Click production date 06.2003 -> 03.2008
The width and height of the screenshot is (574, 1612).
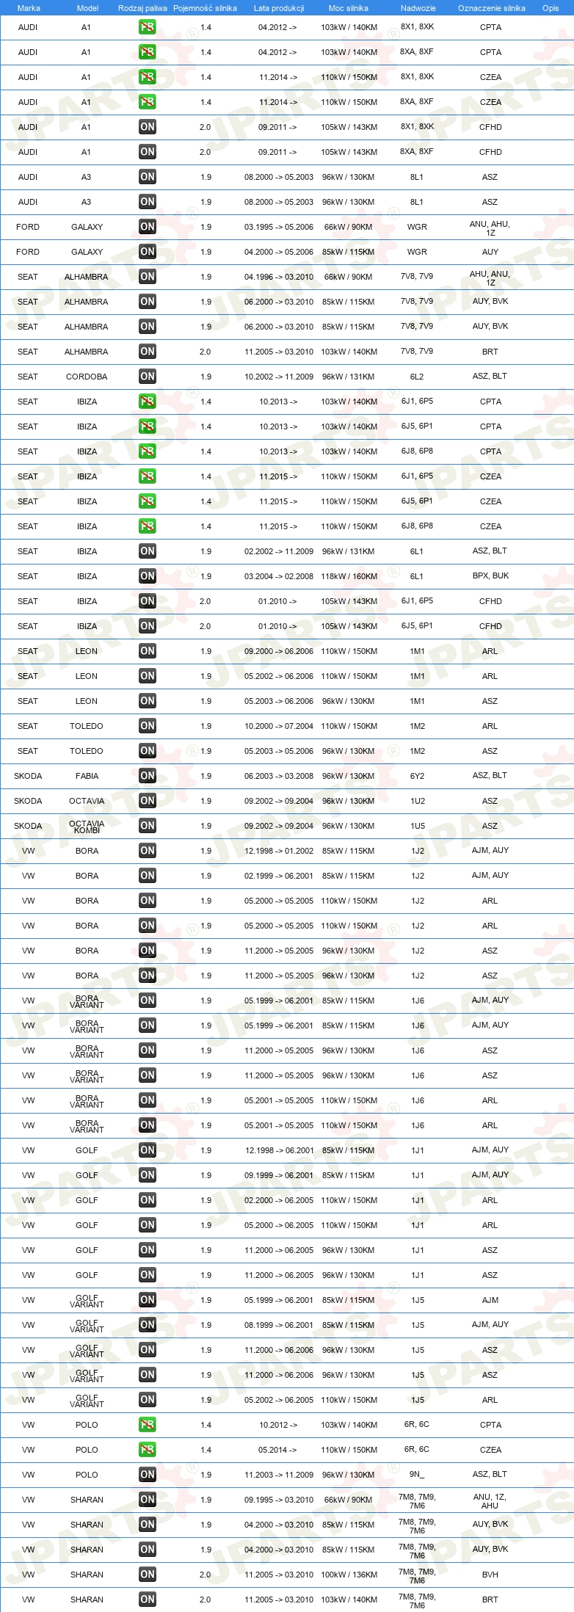[x=279, y=776]
